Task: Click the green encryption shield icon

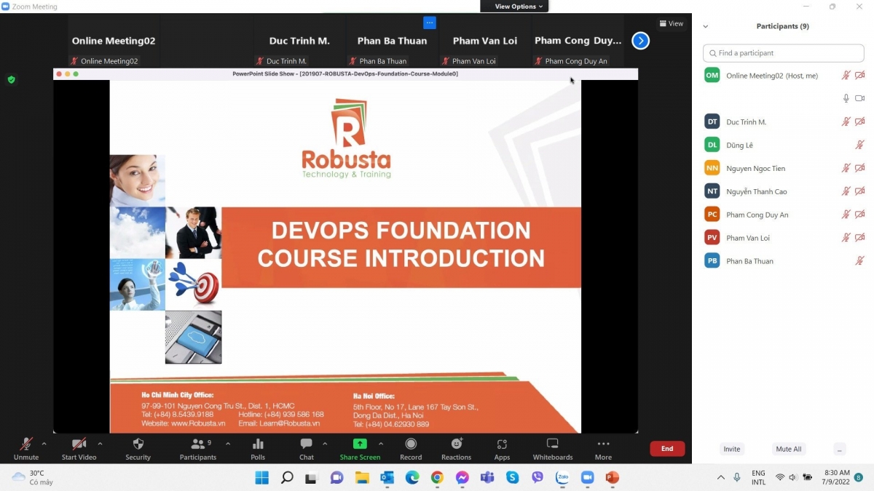Action: point(11,79)
